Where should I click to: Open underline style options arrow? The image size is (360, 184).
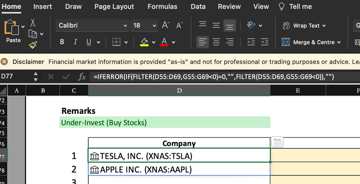[x=98, y=42]
